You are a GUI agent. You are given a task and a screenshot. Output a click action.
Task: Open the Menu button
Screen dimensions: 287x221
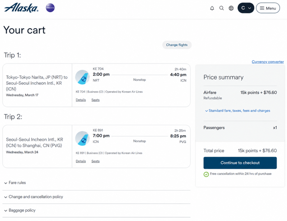tap(268, 8)
